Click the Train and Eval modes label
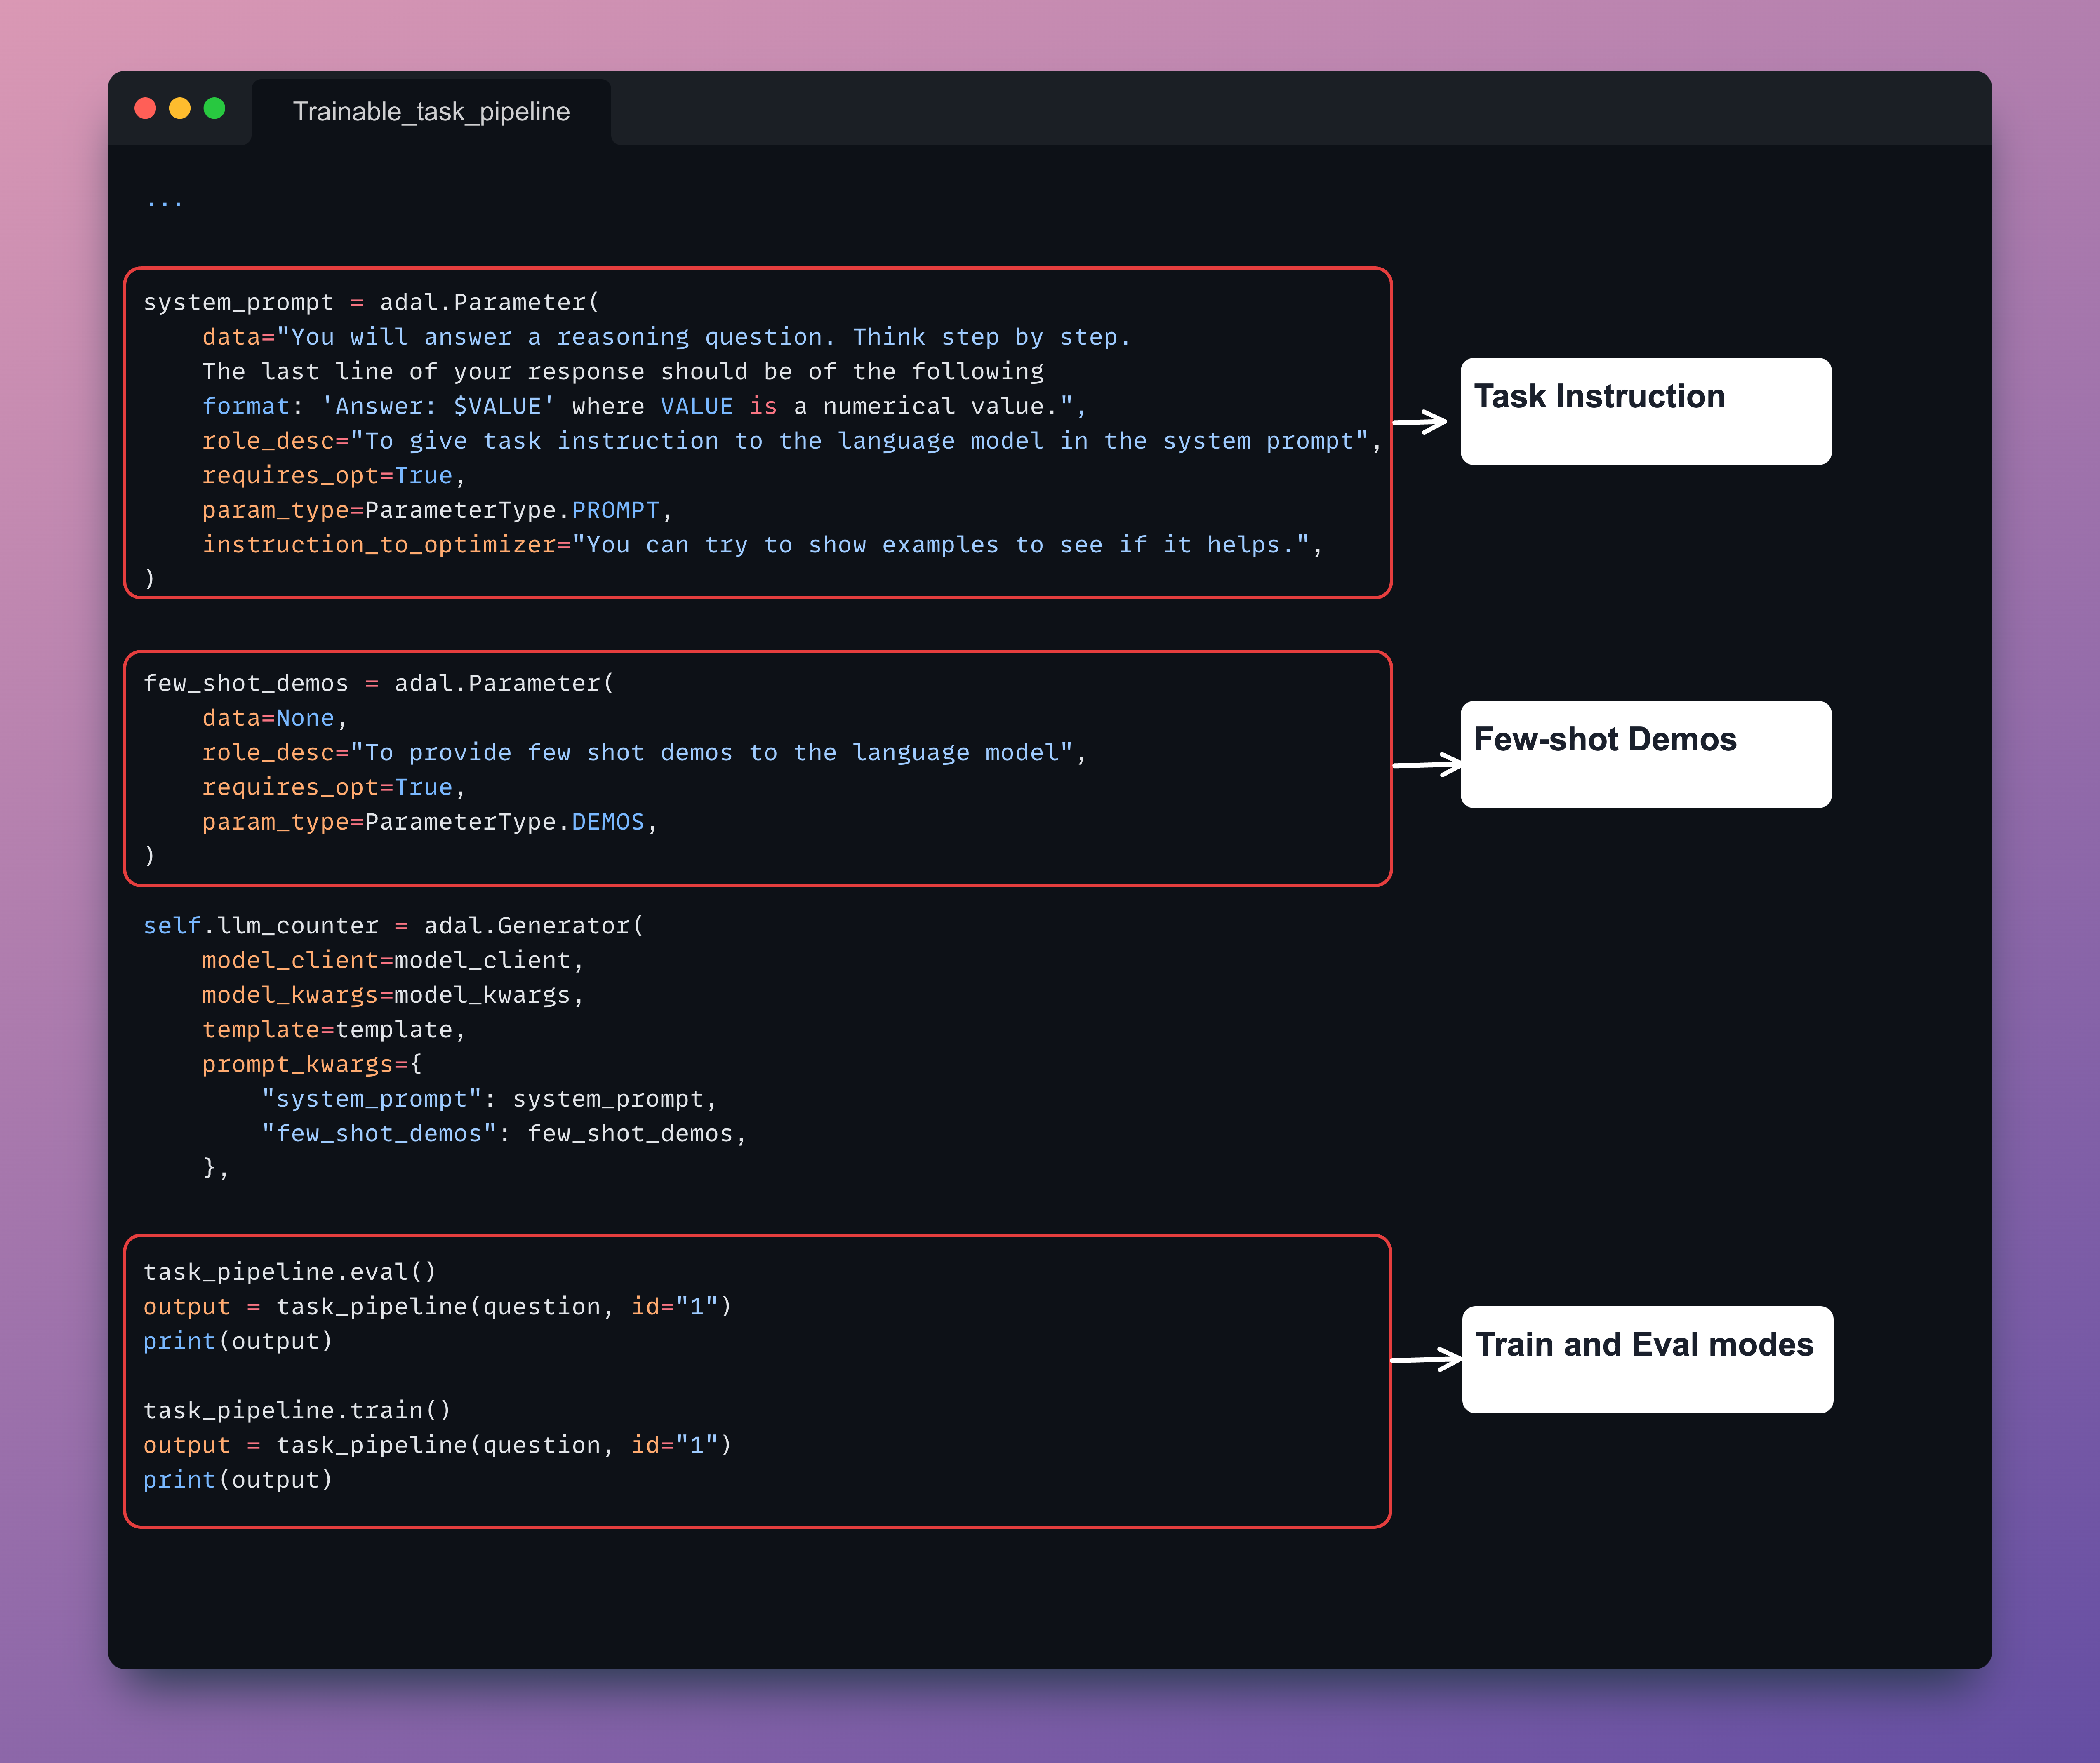 tap(1646, 1358)
